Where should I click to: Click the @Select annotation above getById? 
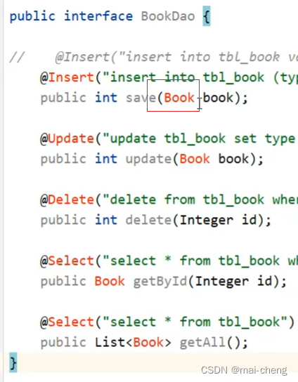click(x=67, y=261)
